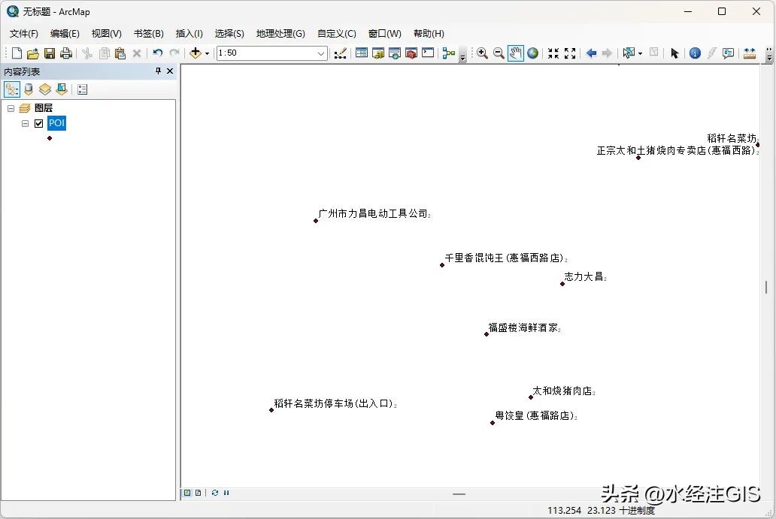776x519 pixels.
Task: Open the 地理处理(G) menu
Action: click(x=281, y=33)
